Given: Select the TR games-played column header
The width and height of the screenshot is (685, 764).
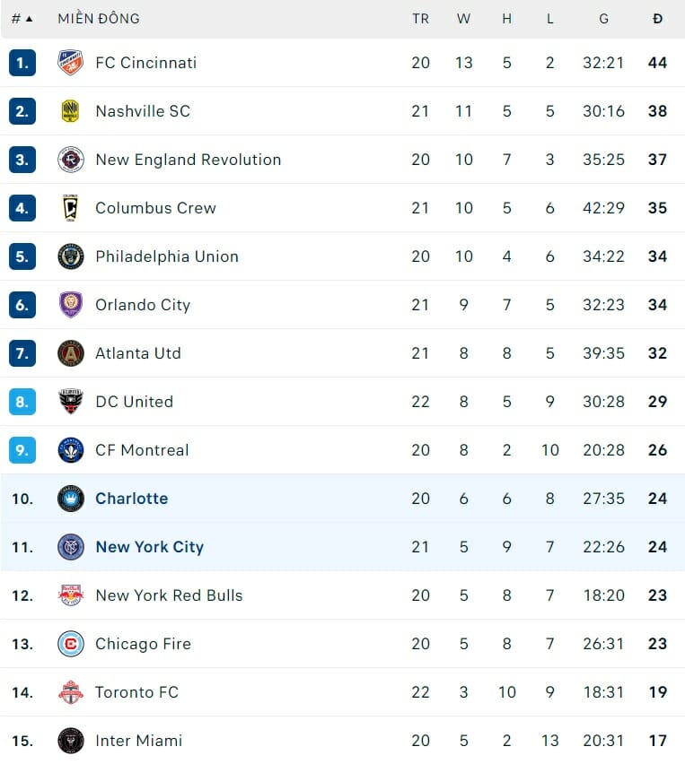Looking at the screenshot, I should tap(420, 17).
